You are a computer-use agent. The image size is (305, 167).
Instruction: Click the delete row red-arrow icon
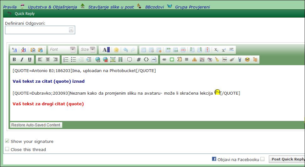[183, 50]
